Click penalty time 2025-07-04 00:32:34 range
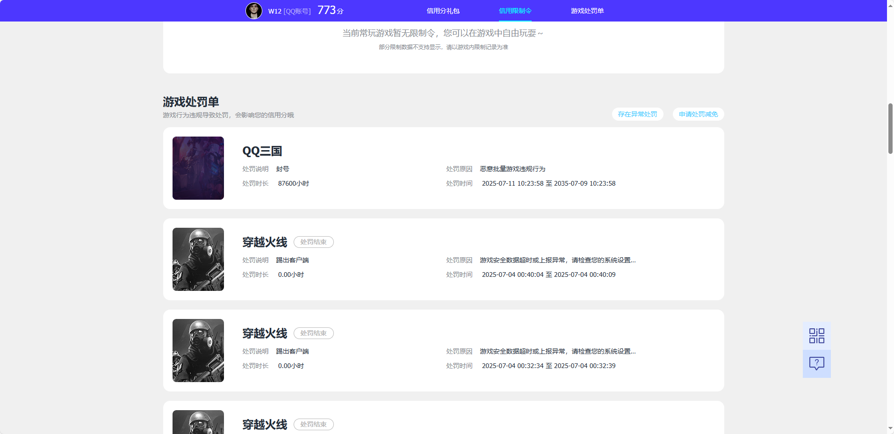Screen dimensions: 894x434 [548, 366]
